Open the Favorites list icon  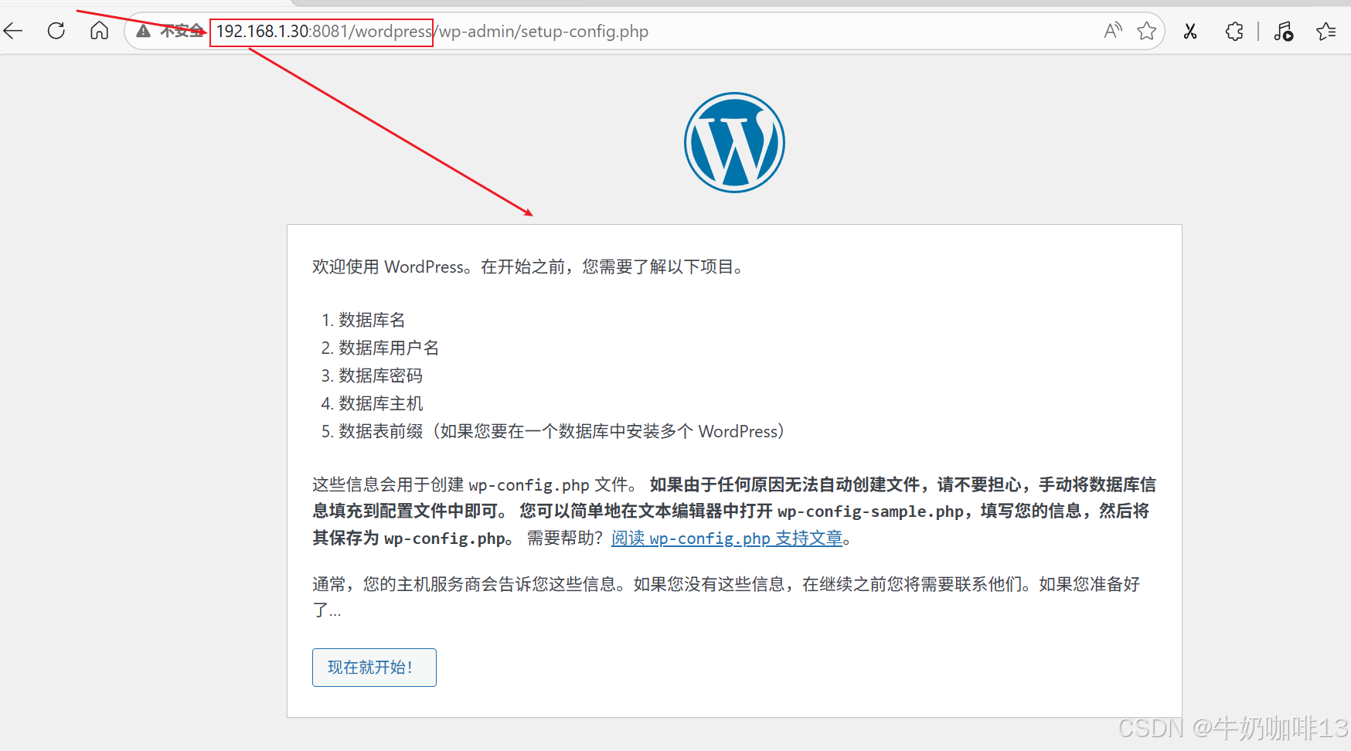point(1326,31)
